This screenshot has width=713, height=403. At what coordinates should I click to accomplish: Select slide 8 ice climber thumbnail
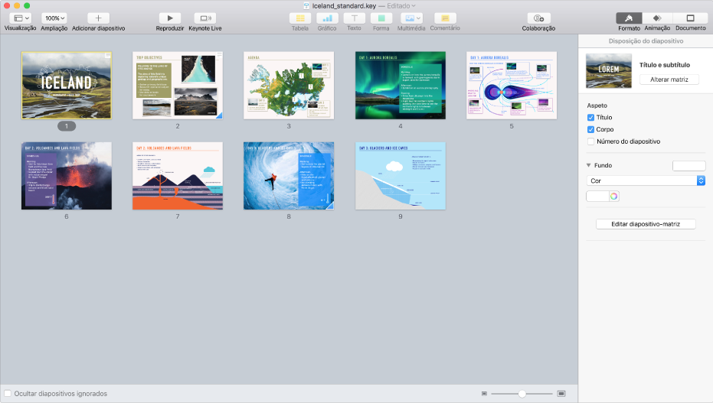(x=289, y=176)
